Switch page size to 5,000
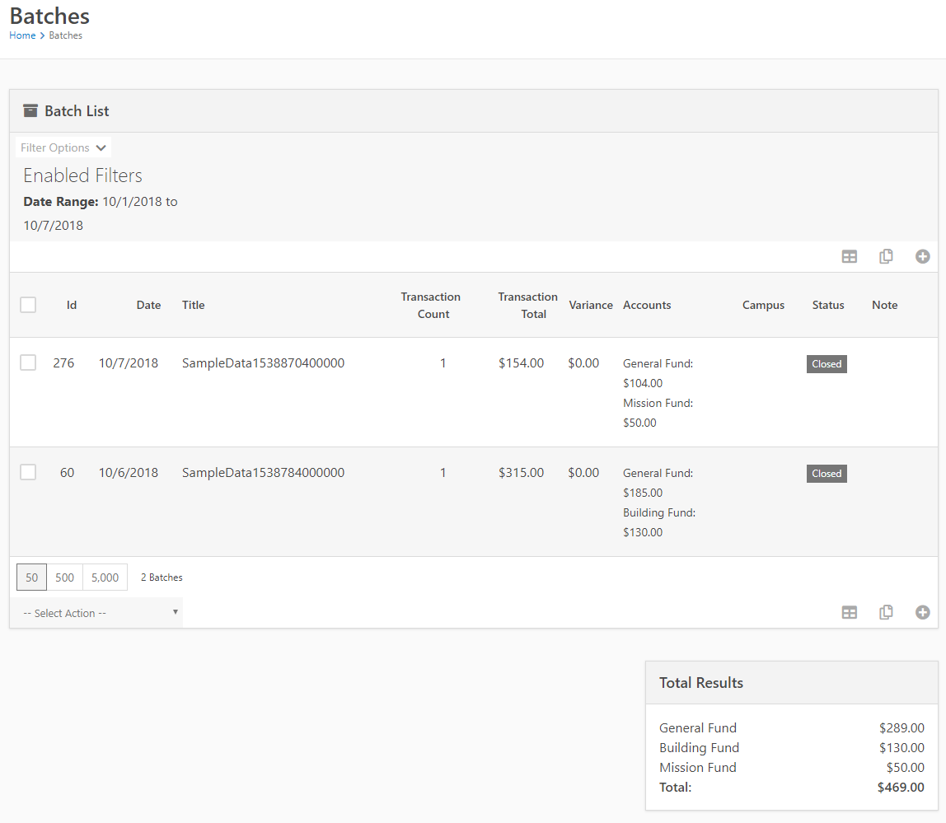This screenshot has height=823, width=946. coord(105,577)
